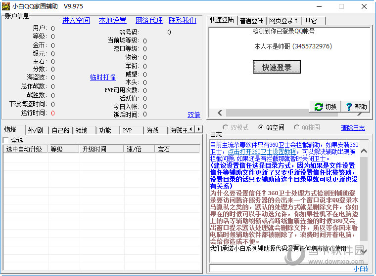Open the 本地设置 link
The height and width of the screenshot is (276, 376).
click(x=112, y=21)
